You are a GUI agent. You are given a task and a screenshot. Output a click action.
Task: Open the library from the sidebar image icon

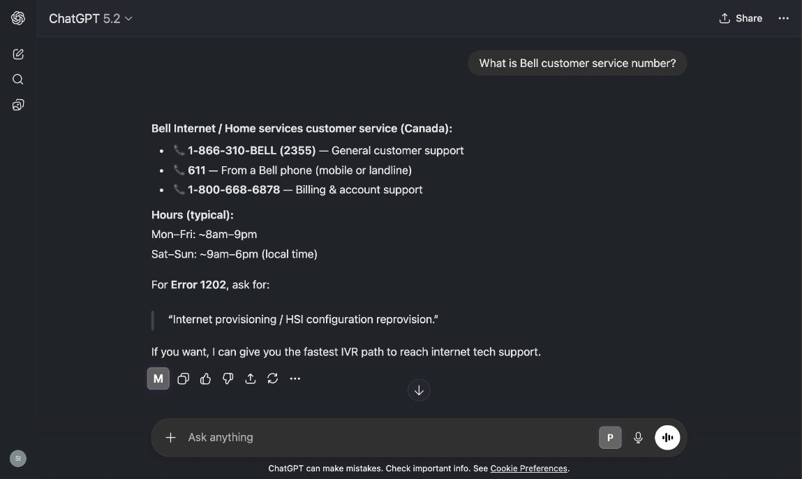point(17,104)
